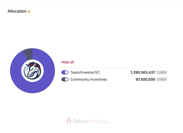Click the Allocation section heading
Screen dimensions: 183x133
point(17,11)
